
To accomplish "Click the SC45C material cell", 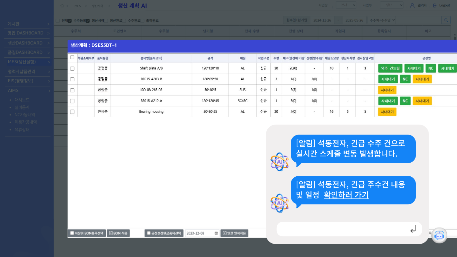I will 243,101.
